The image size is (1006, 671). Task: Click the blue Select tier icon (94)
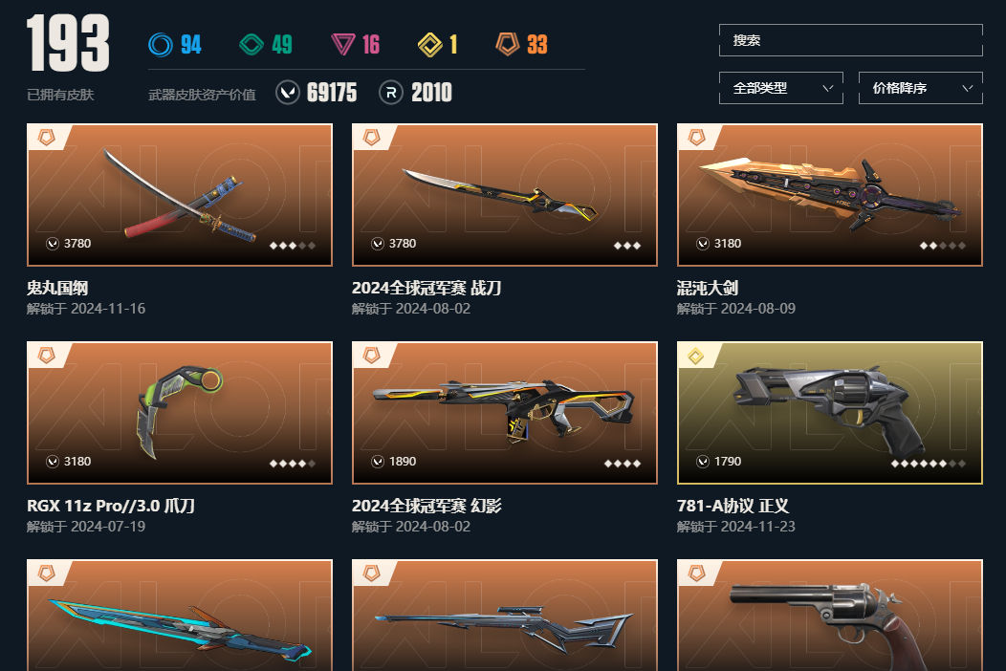(x=161, y=45)
